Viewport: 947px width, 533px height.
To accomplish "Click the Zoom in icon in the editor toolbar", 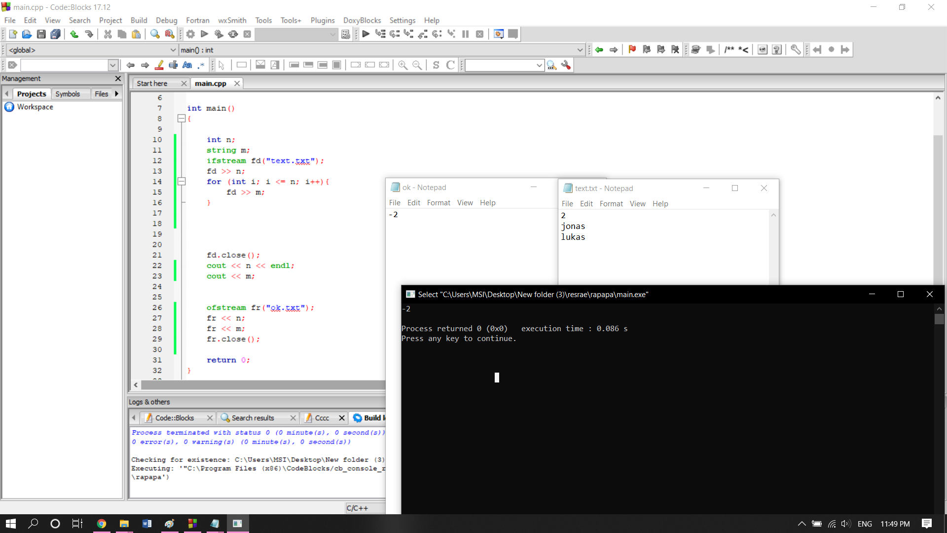I will (x=402, y=65).
